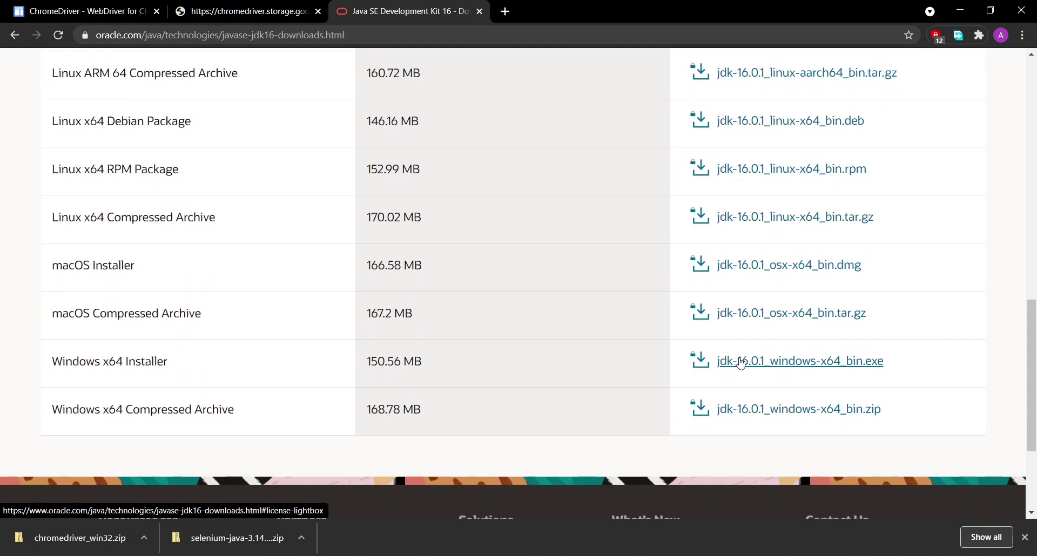Bookmark this page with star icon
This screenshot has height=556, width=1037.
pos(909,35)
